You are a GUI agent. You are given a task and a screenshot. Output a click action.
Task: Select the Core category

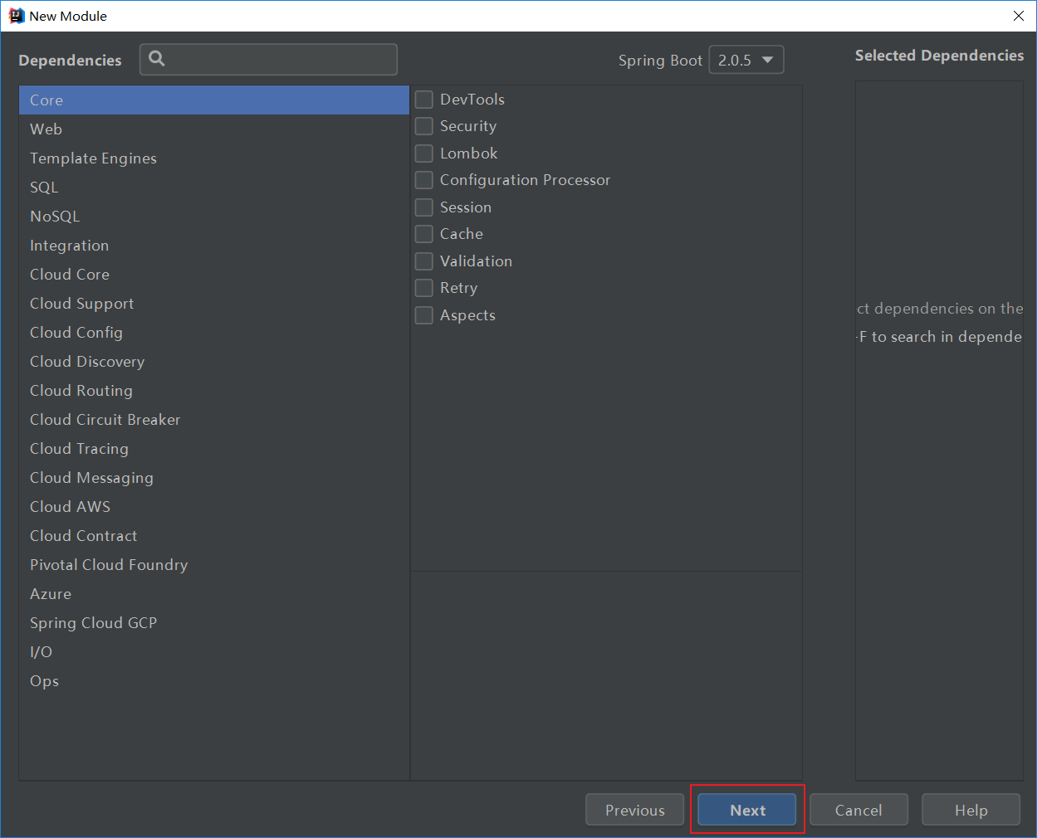[x=214, y=100]
